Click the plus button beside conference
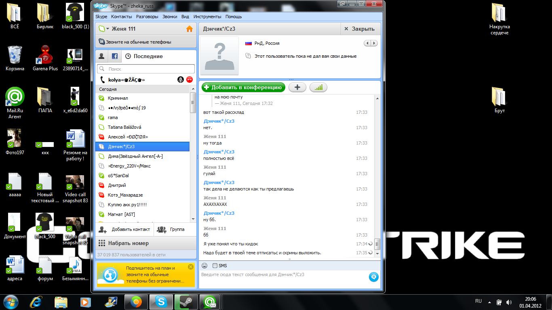The height and width of the screenshot is (310, 552). point(297,87)
